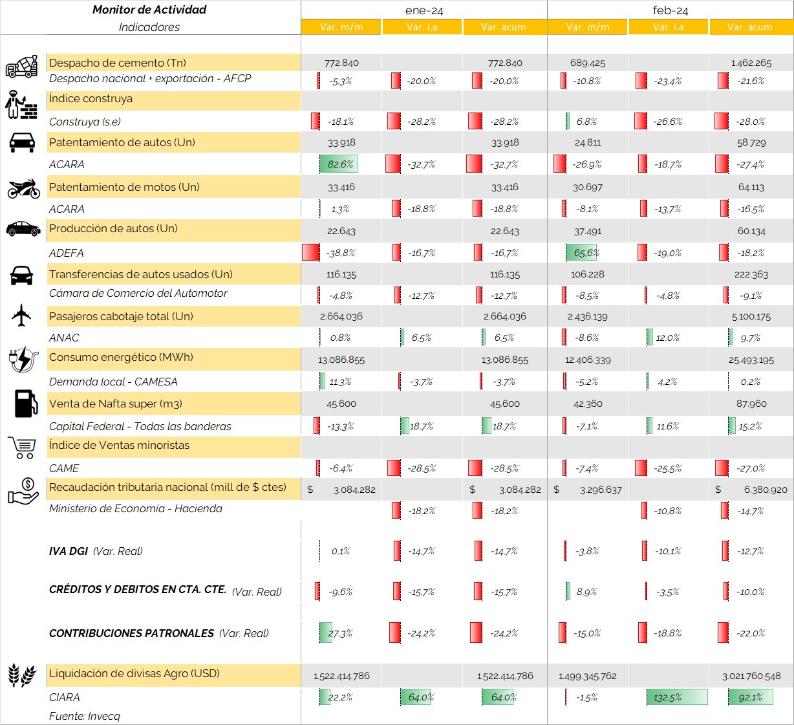Click the Var. acum header under feb-24
Image resolution: width=794 pixels, height=725 pixels.
coord(749,27)
